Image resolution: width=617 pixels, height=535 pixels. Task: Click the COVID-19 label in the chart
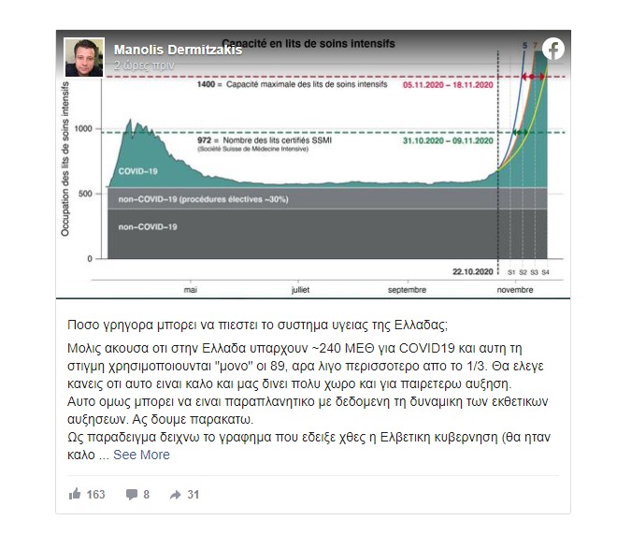coord(136,172)
